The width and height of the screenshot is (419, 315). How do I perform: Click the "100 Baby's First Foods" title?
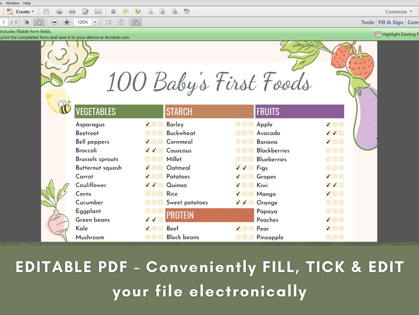coord(209,81)
